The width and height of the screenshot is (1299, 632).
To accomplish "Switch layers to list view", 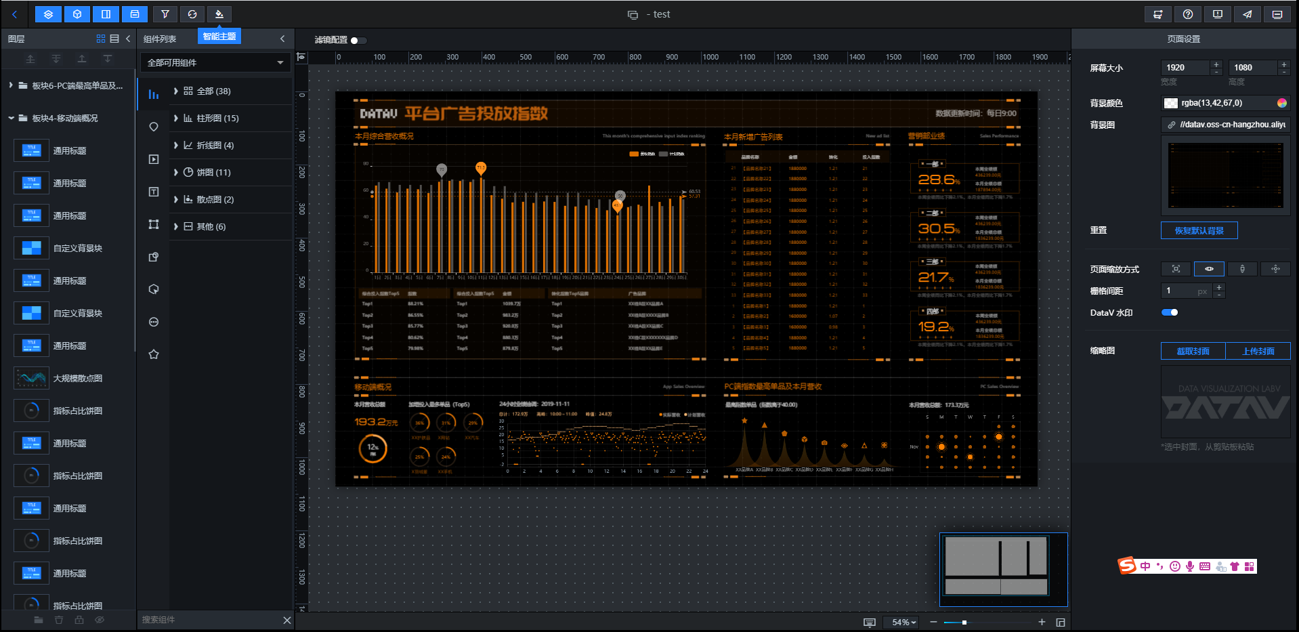I will click(114, 39).
